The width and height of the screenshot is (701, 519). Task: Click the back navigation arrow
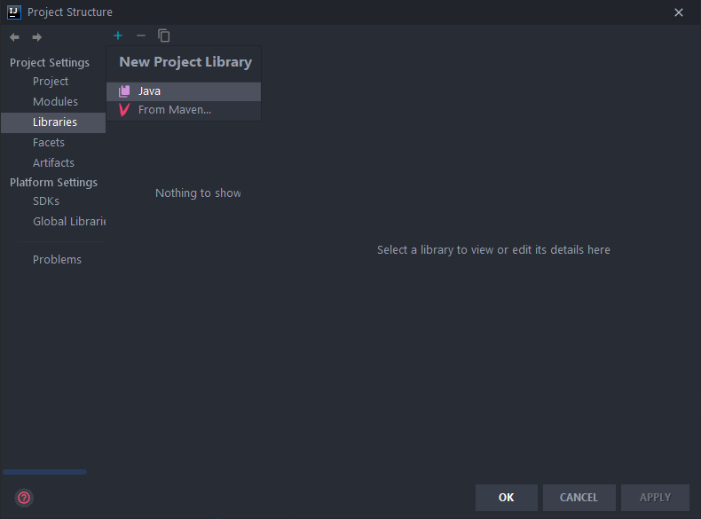14,37
